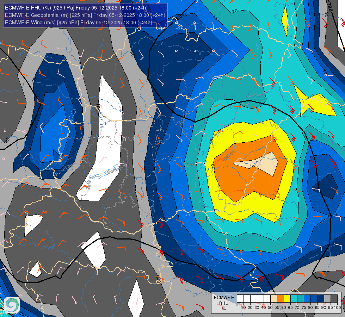The height and width of the screenshot is (317, 345).
Task: Pick the orange 55-60% legend swatch
Action: pyautogui.click(x=281, y=299)
